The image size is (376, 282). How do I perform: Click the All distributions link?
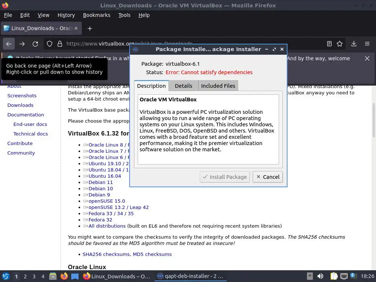click(x=107, y=226)
